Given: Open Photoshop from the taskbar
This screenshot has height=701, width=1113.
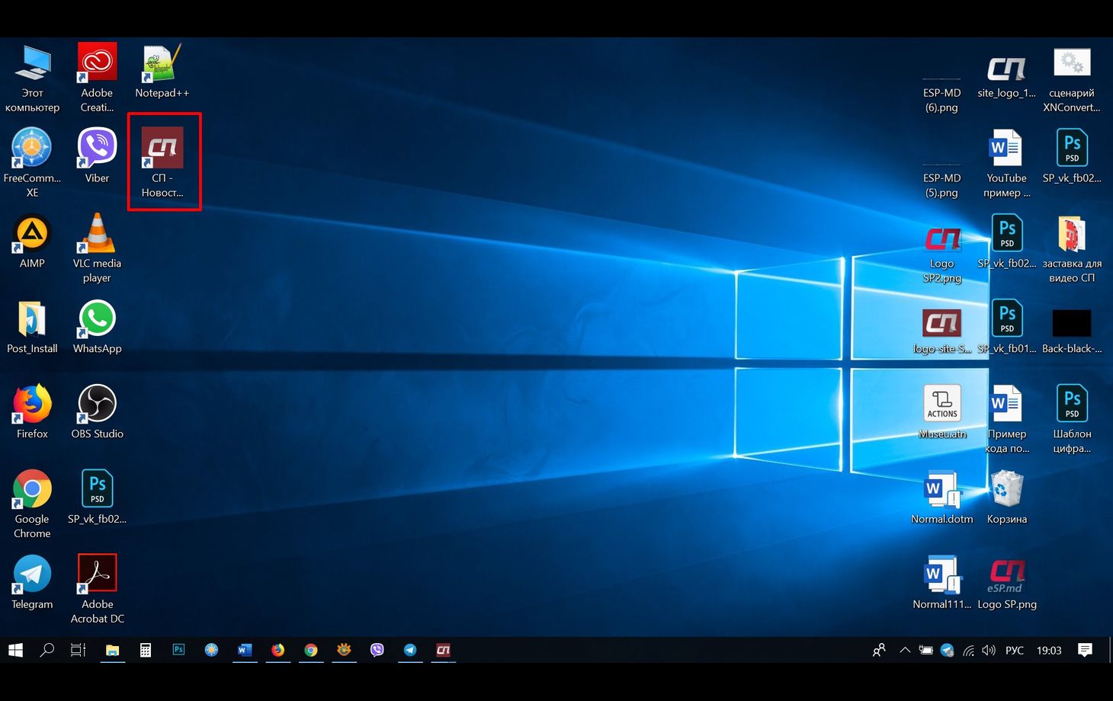Looking at the screenshot, I should 178,650.
